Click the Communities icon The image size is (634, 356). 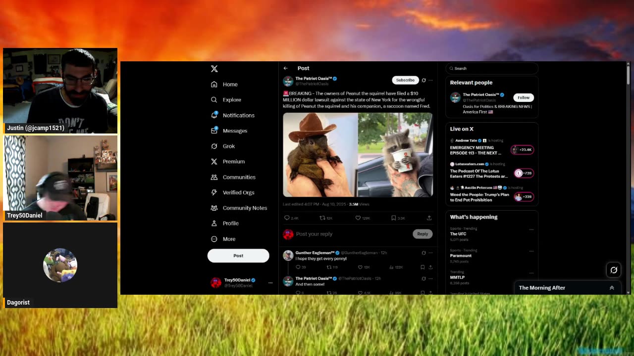pos(214,177)
